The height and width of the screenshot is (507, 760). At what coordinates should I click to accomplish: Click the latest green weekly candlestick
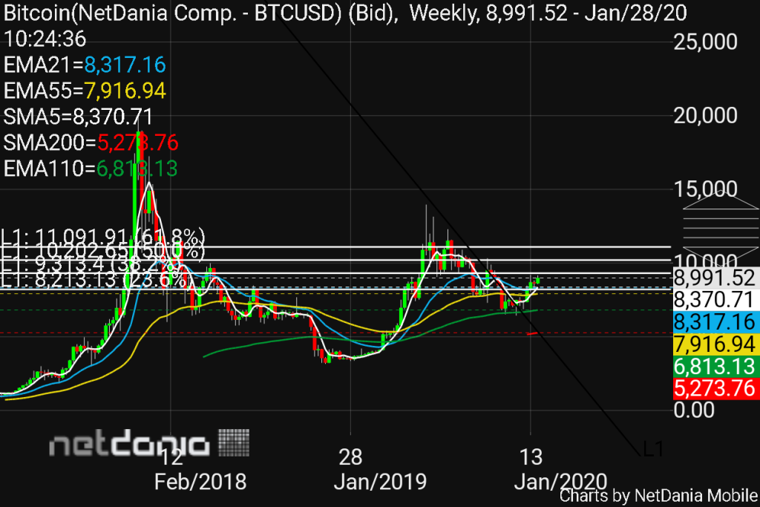[x=537, y=280]
